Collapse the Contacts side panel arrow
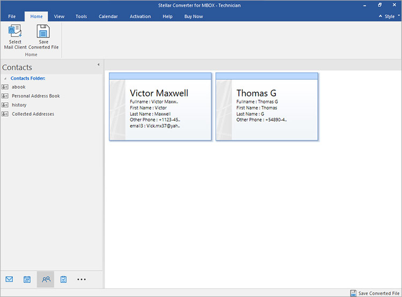Screen dimensions: 402x297 (98, 65)
